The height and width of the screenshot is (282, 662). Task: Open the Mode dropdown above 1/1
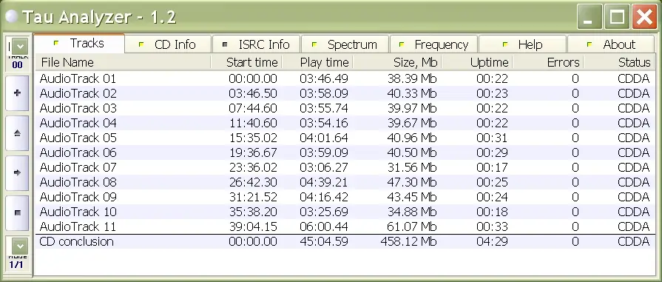[x=19, y=246]
